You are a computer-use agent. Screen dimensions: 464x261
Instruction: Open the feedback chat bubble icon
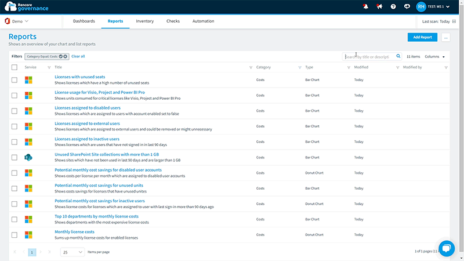[407, 6]
